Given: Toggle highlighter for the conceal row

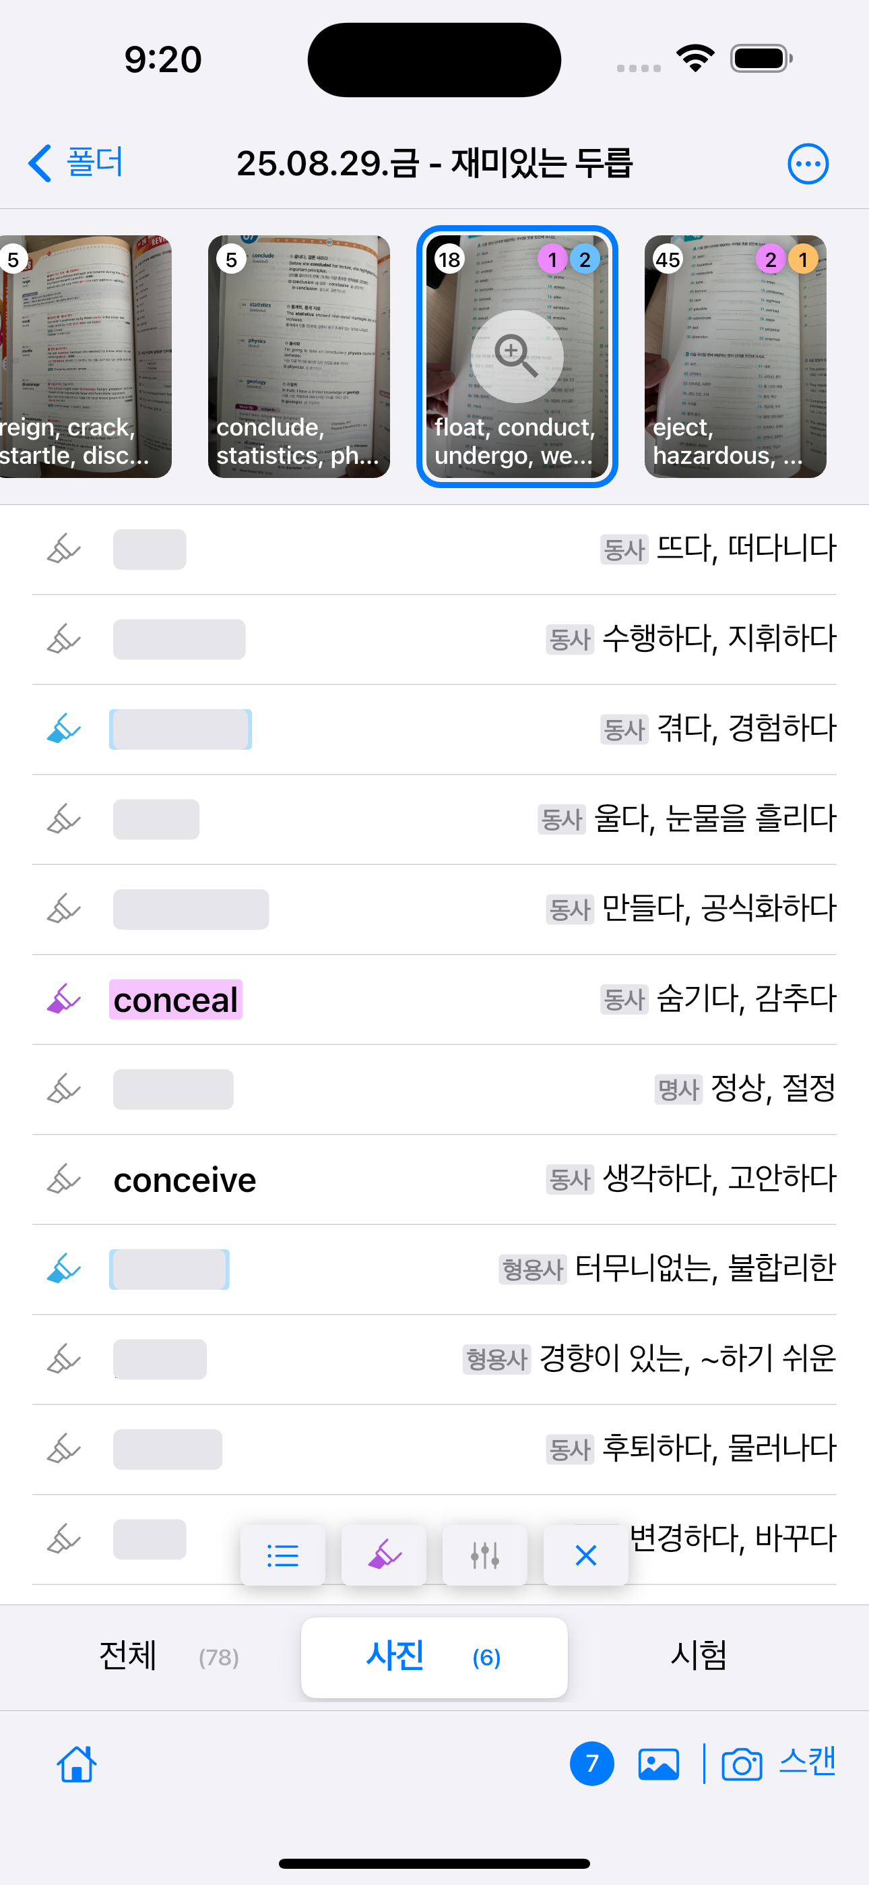Looking at the screenshot, I should click(63, 999).
